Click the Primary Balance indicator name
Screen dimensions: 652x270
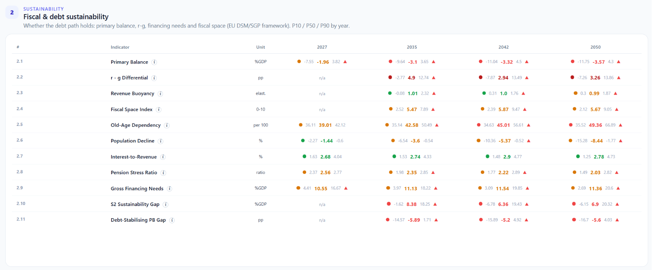point(130,62)
